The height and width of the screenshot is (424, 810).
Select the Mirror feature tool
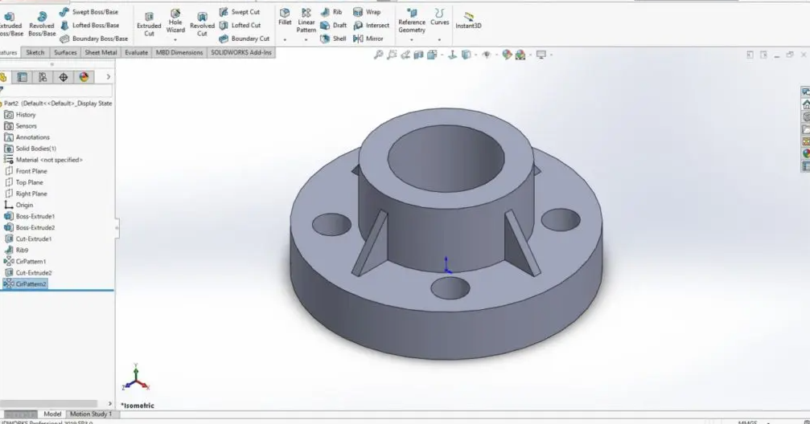368,39
